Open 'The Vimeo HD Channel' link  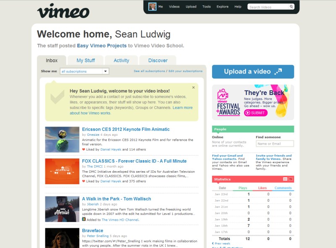pos(120,220)
